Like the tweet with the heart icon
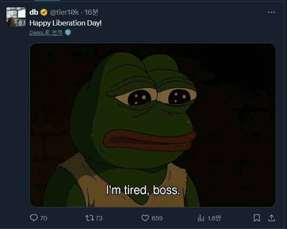This screenshot has width=287, height=229. 145,218
